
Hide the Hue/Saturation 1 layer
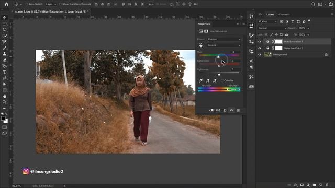(x=260, y=42)
